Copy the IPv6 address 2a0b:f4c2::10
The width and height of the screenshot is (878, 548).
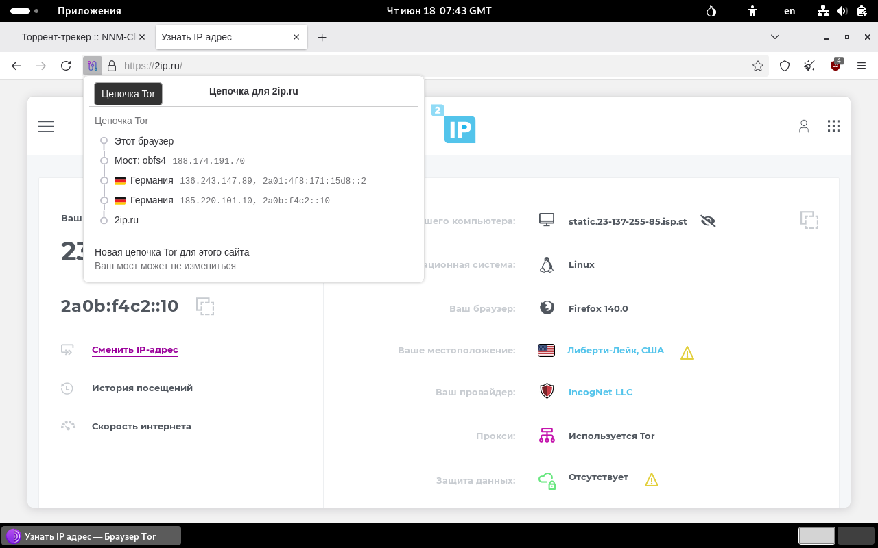pyautogui.click(x=205, y=306)
